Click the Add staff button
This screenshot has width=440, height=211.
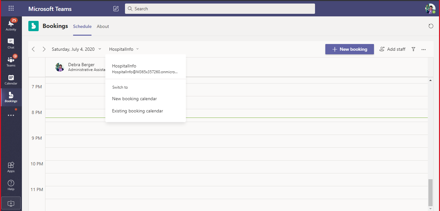[392, 49]
